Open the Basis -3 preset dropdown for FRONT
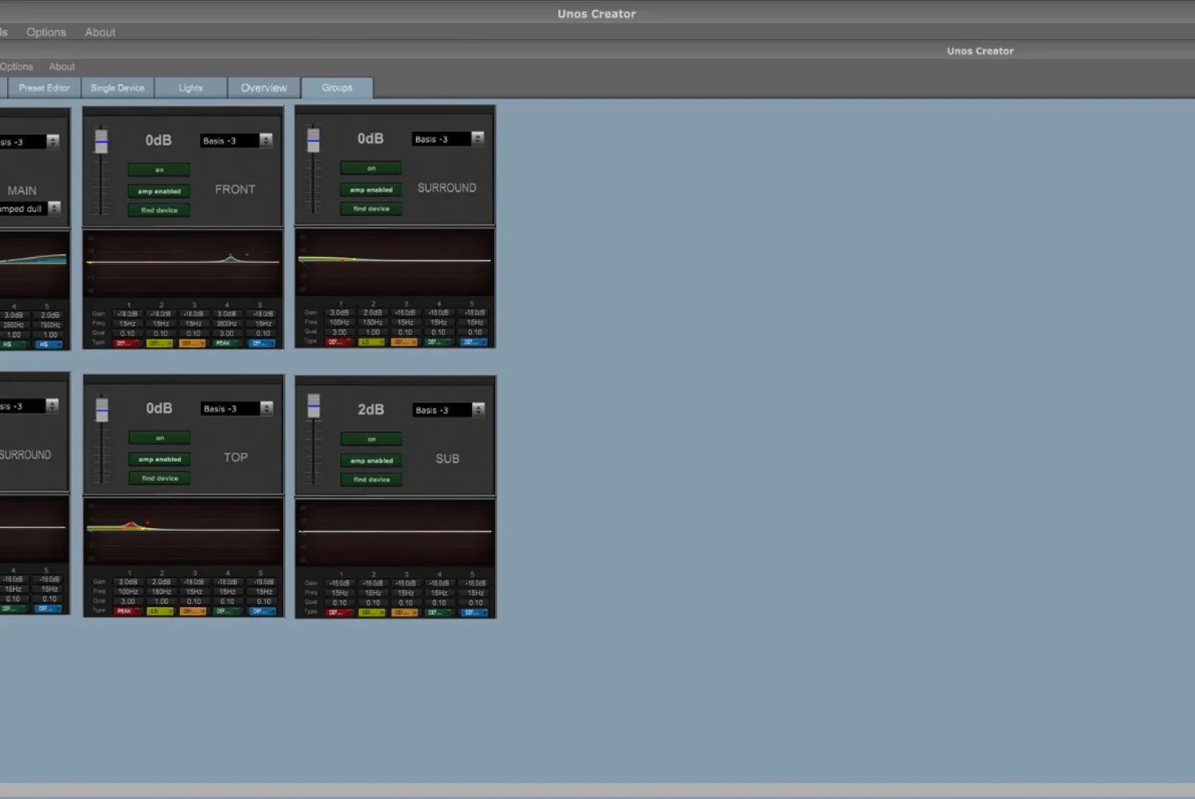This screenshot has width=1195, height=799. point(266,140)
